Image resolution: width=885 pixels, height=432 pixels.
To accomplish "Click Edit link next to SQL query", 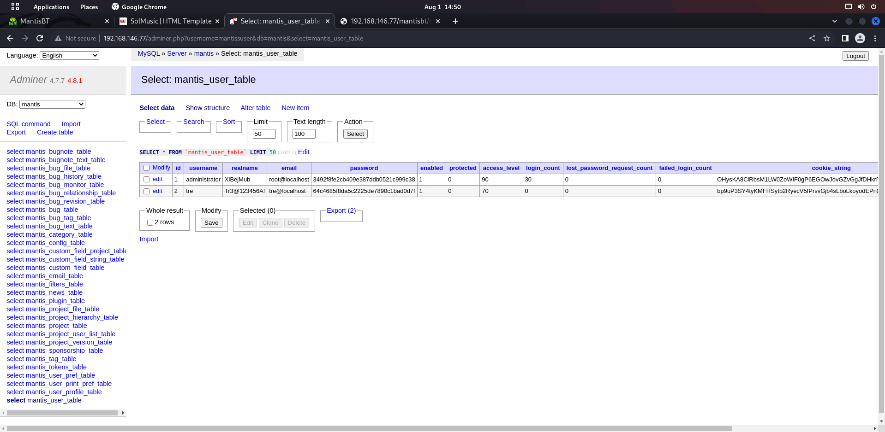I will 304,152.
